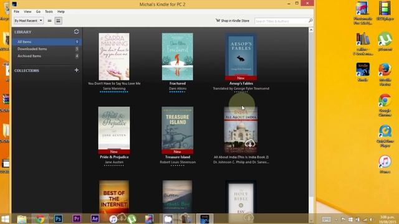Click the volume icon in system tray
This screenshot has width=399, height=224.
371,220
